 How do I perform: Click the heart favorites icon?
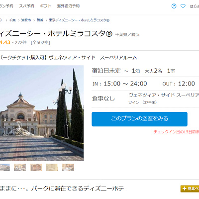tap(183, 6)
